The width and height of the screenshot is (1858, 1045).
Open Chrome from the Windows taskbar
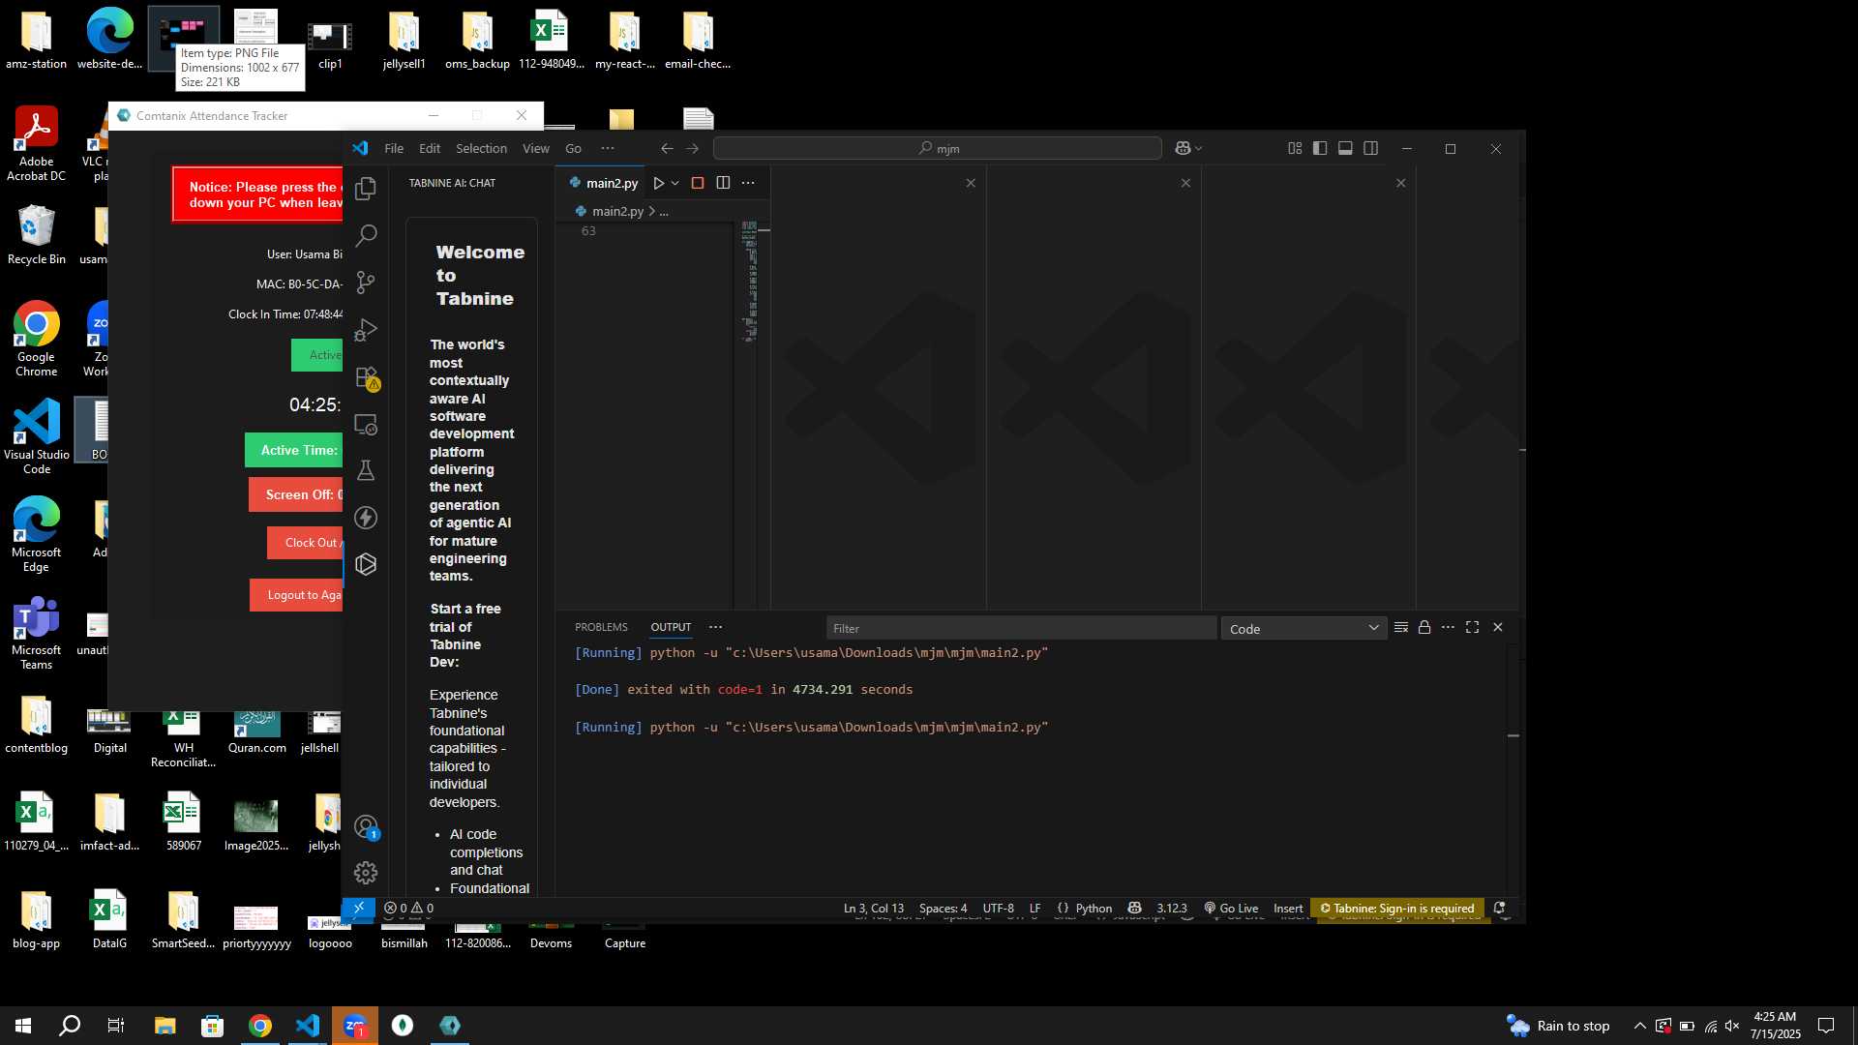pyautogui.click(x=259, y=1026)
